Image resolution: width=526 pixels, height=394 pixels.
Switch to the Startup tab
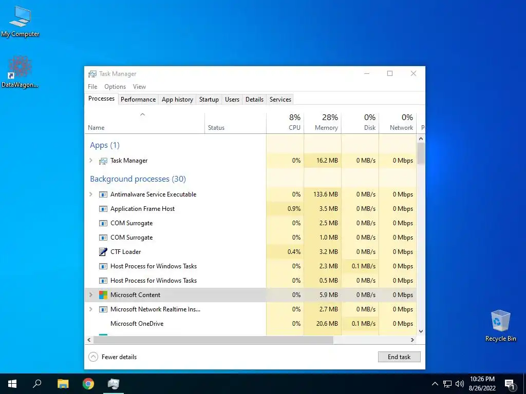pos(209,100)
